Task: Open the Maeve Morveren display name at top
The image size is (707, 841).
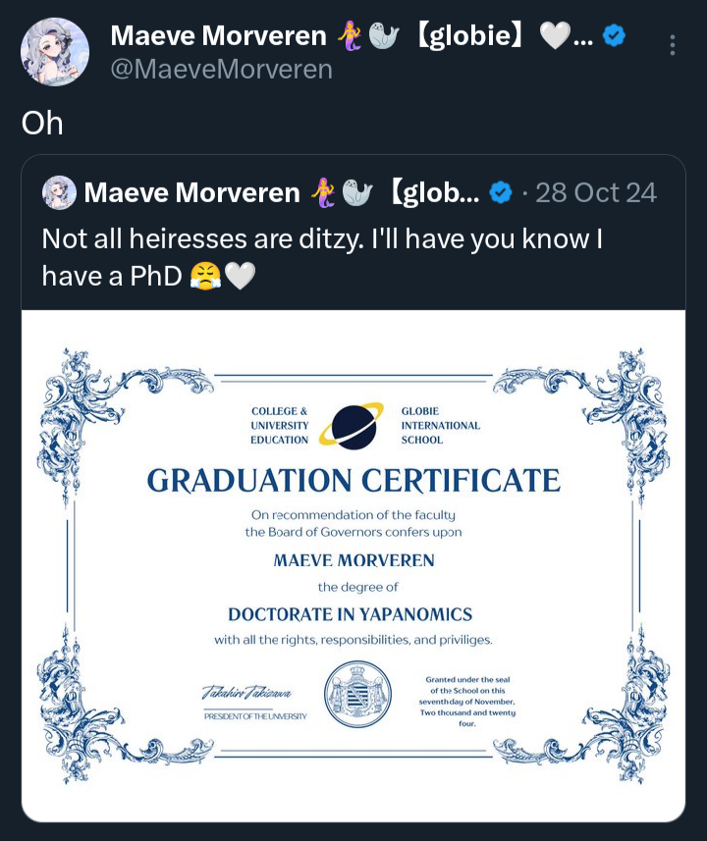Action: (x=219, y=36)
